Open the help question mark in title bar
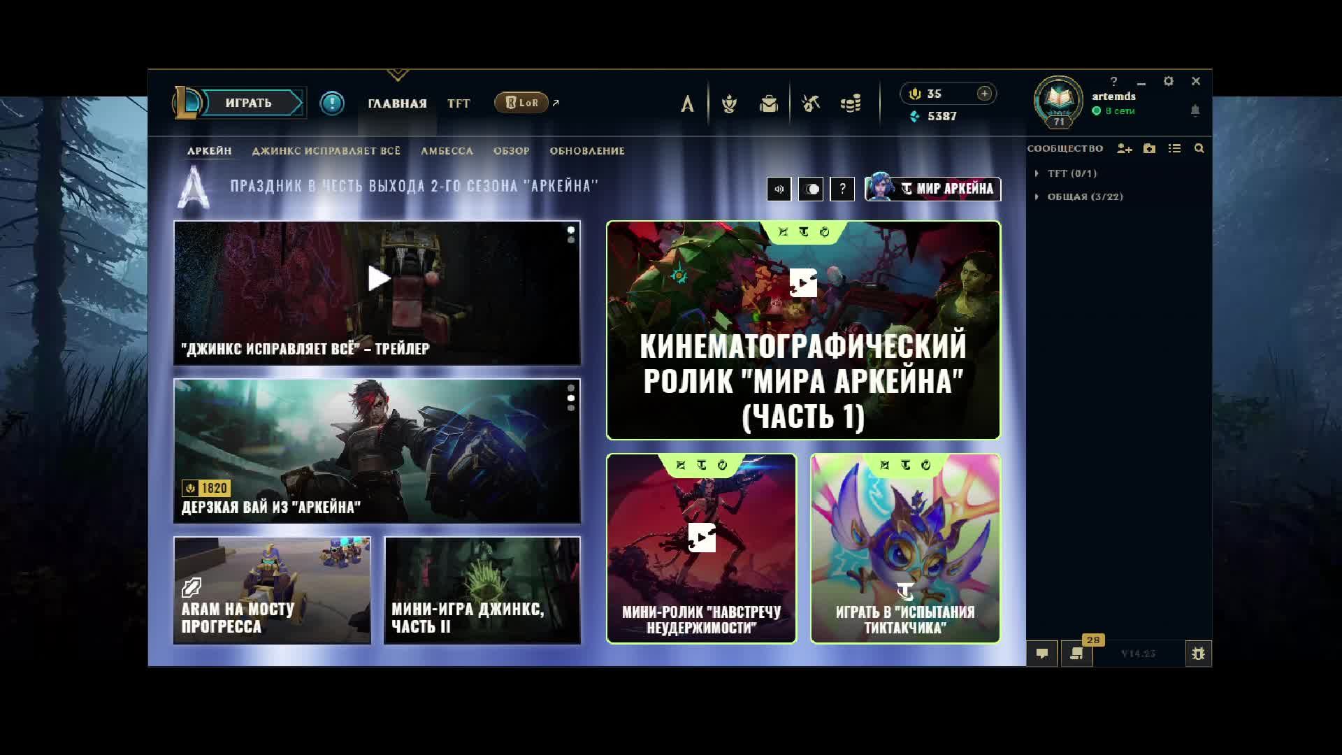This screenshot has height=755, width=1342. tap(1114, 81)
